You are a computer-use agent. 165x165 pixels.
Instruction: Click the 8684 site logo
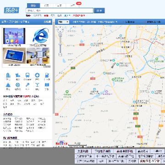click(x=11, y=10)
